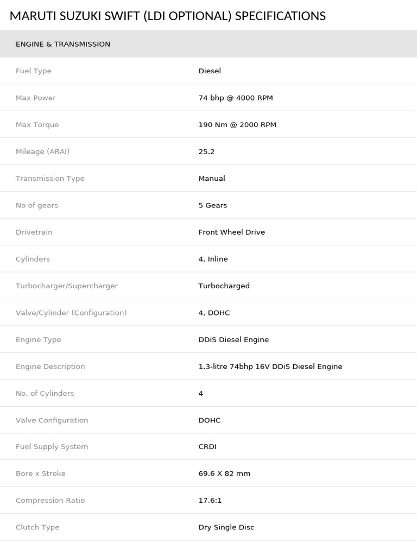Select the 190 Nm @ 2000 RPM value
Image resolution: width=417 pixels, height=556 pixels.
237,125
